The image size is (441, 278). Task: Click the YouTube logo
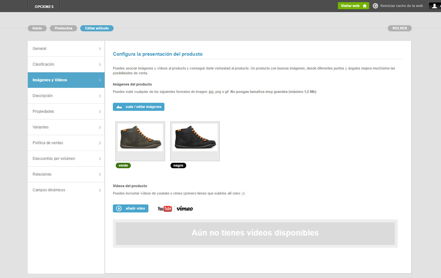tap(165, 209)
